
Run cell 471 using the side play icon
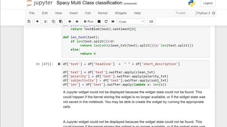point(59,64)
